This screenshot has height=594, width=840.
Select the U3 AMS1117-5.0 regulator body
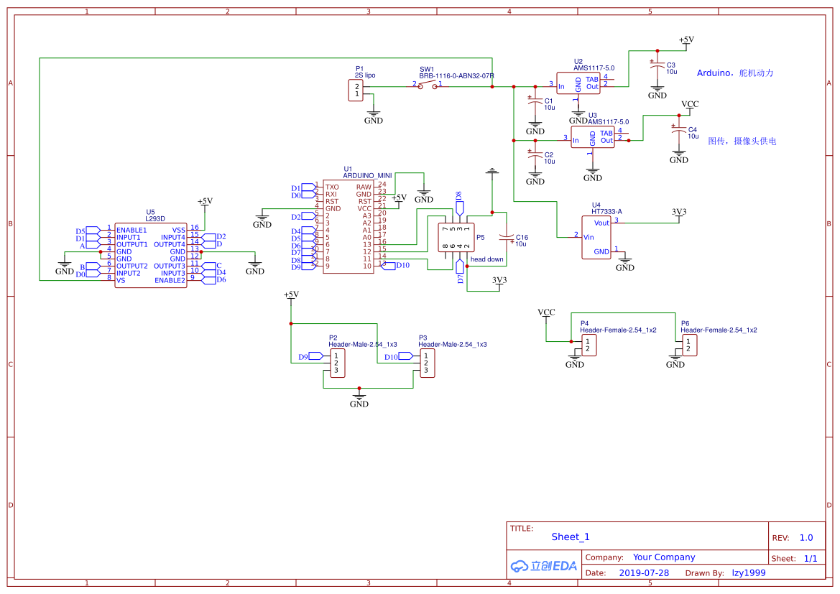click(593, 137)
